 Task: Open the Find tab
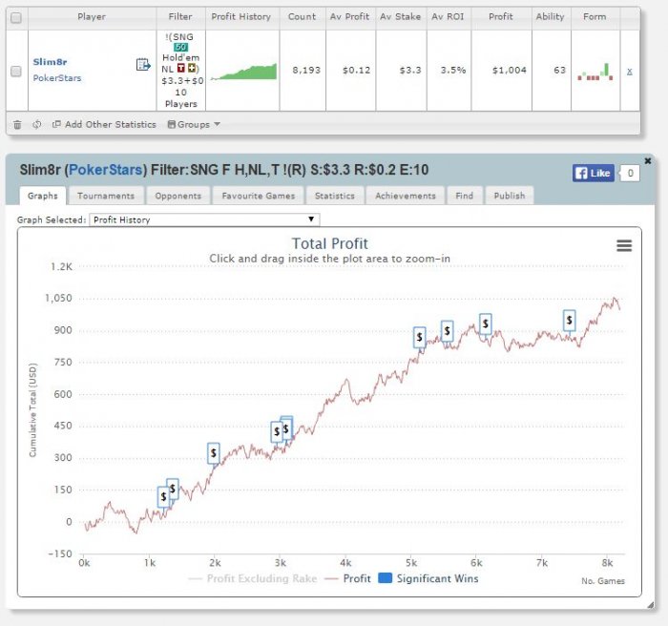point(465,196)
